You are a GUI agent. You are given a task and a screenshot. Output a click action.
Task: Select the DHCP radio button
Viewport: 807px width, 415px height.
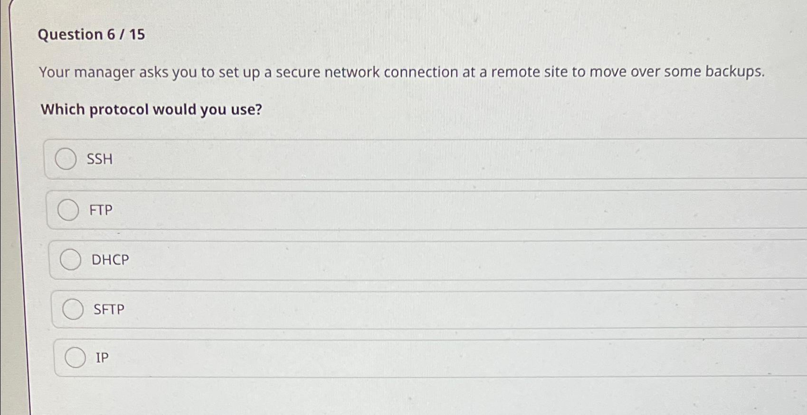pos(71,259)
